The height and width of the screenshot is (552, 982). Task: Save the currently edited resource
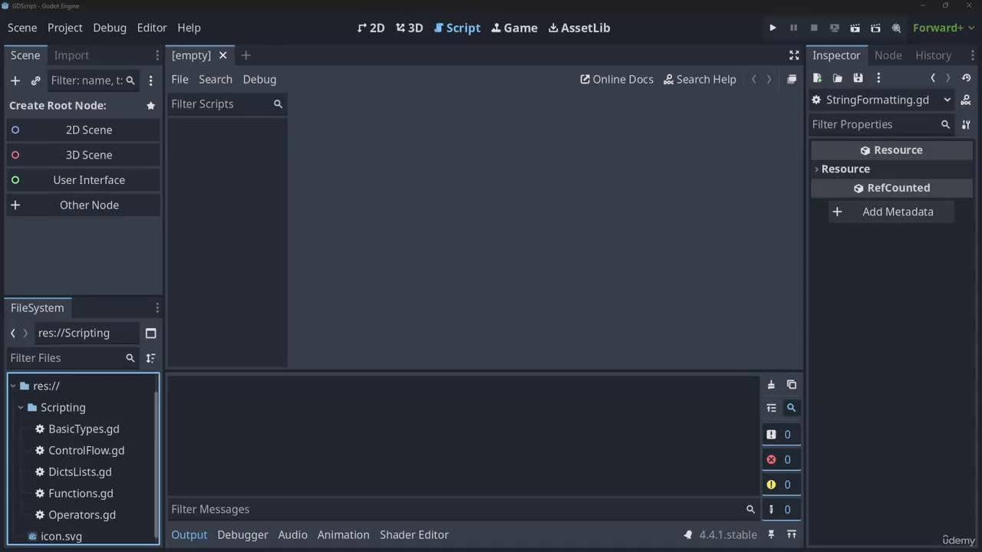[858, 77]
